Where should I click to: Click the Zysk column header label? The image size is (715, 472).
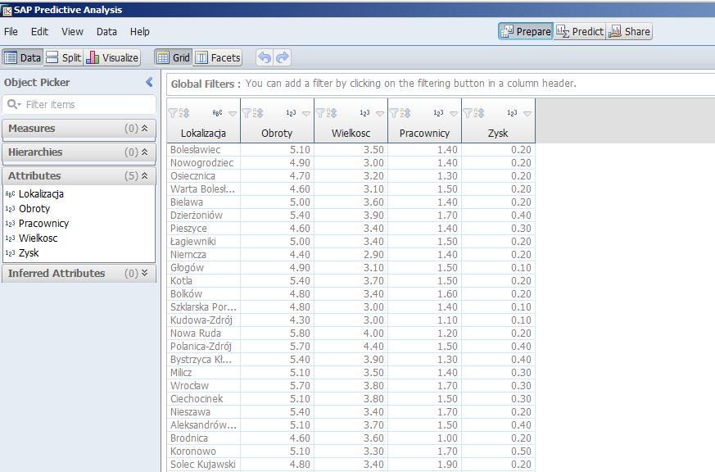click(498, 134)
